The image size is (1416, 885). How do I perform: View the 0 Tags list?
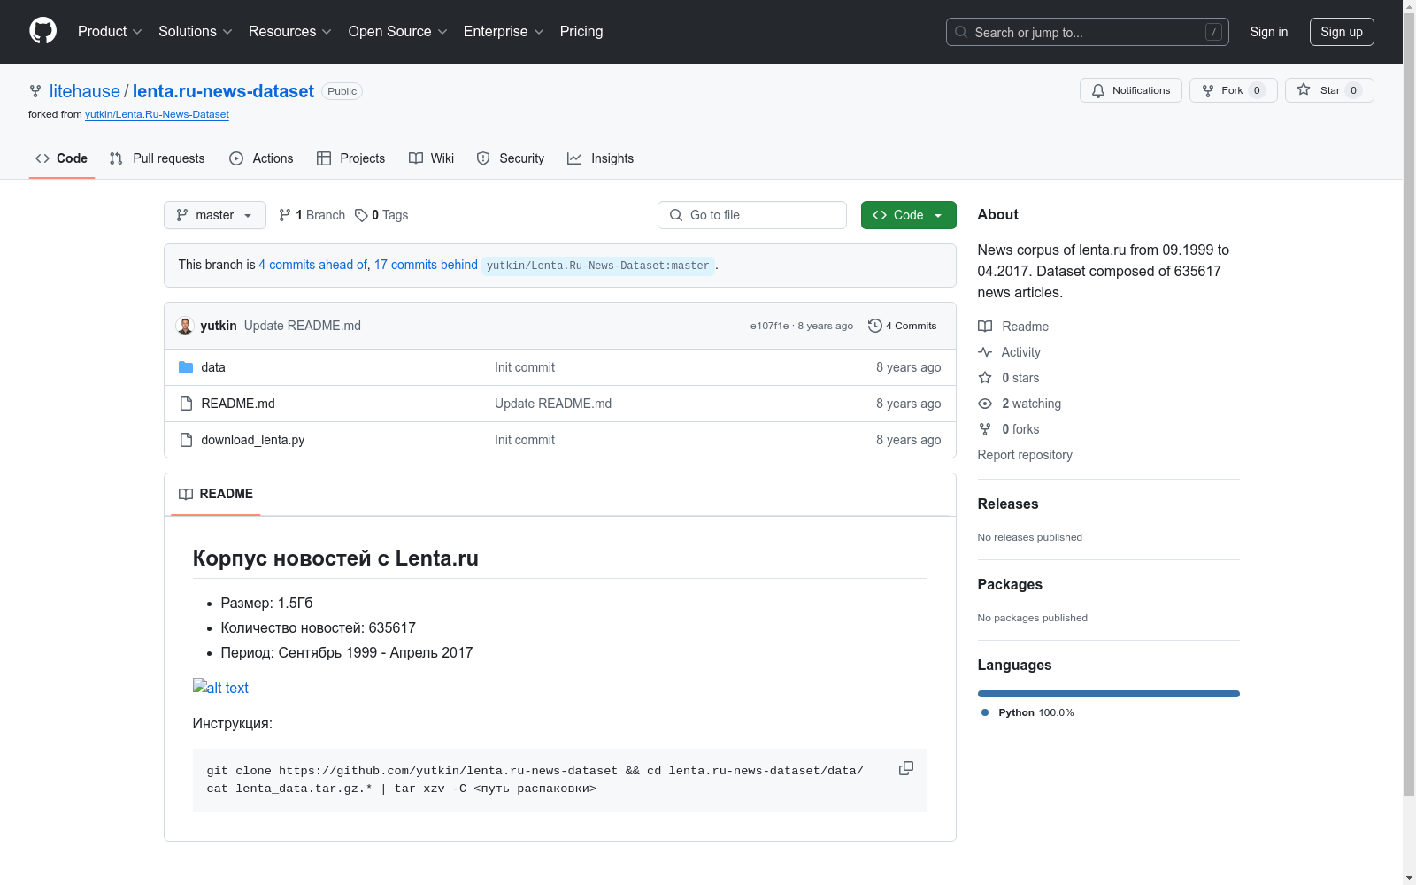(x=381, y=215)
